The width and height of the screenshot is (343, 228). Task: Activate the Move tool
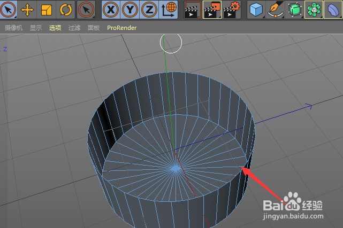pyautogui.click(x=27, y=10)
